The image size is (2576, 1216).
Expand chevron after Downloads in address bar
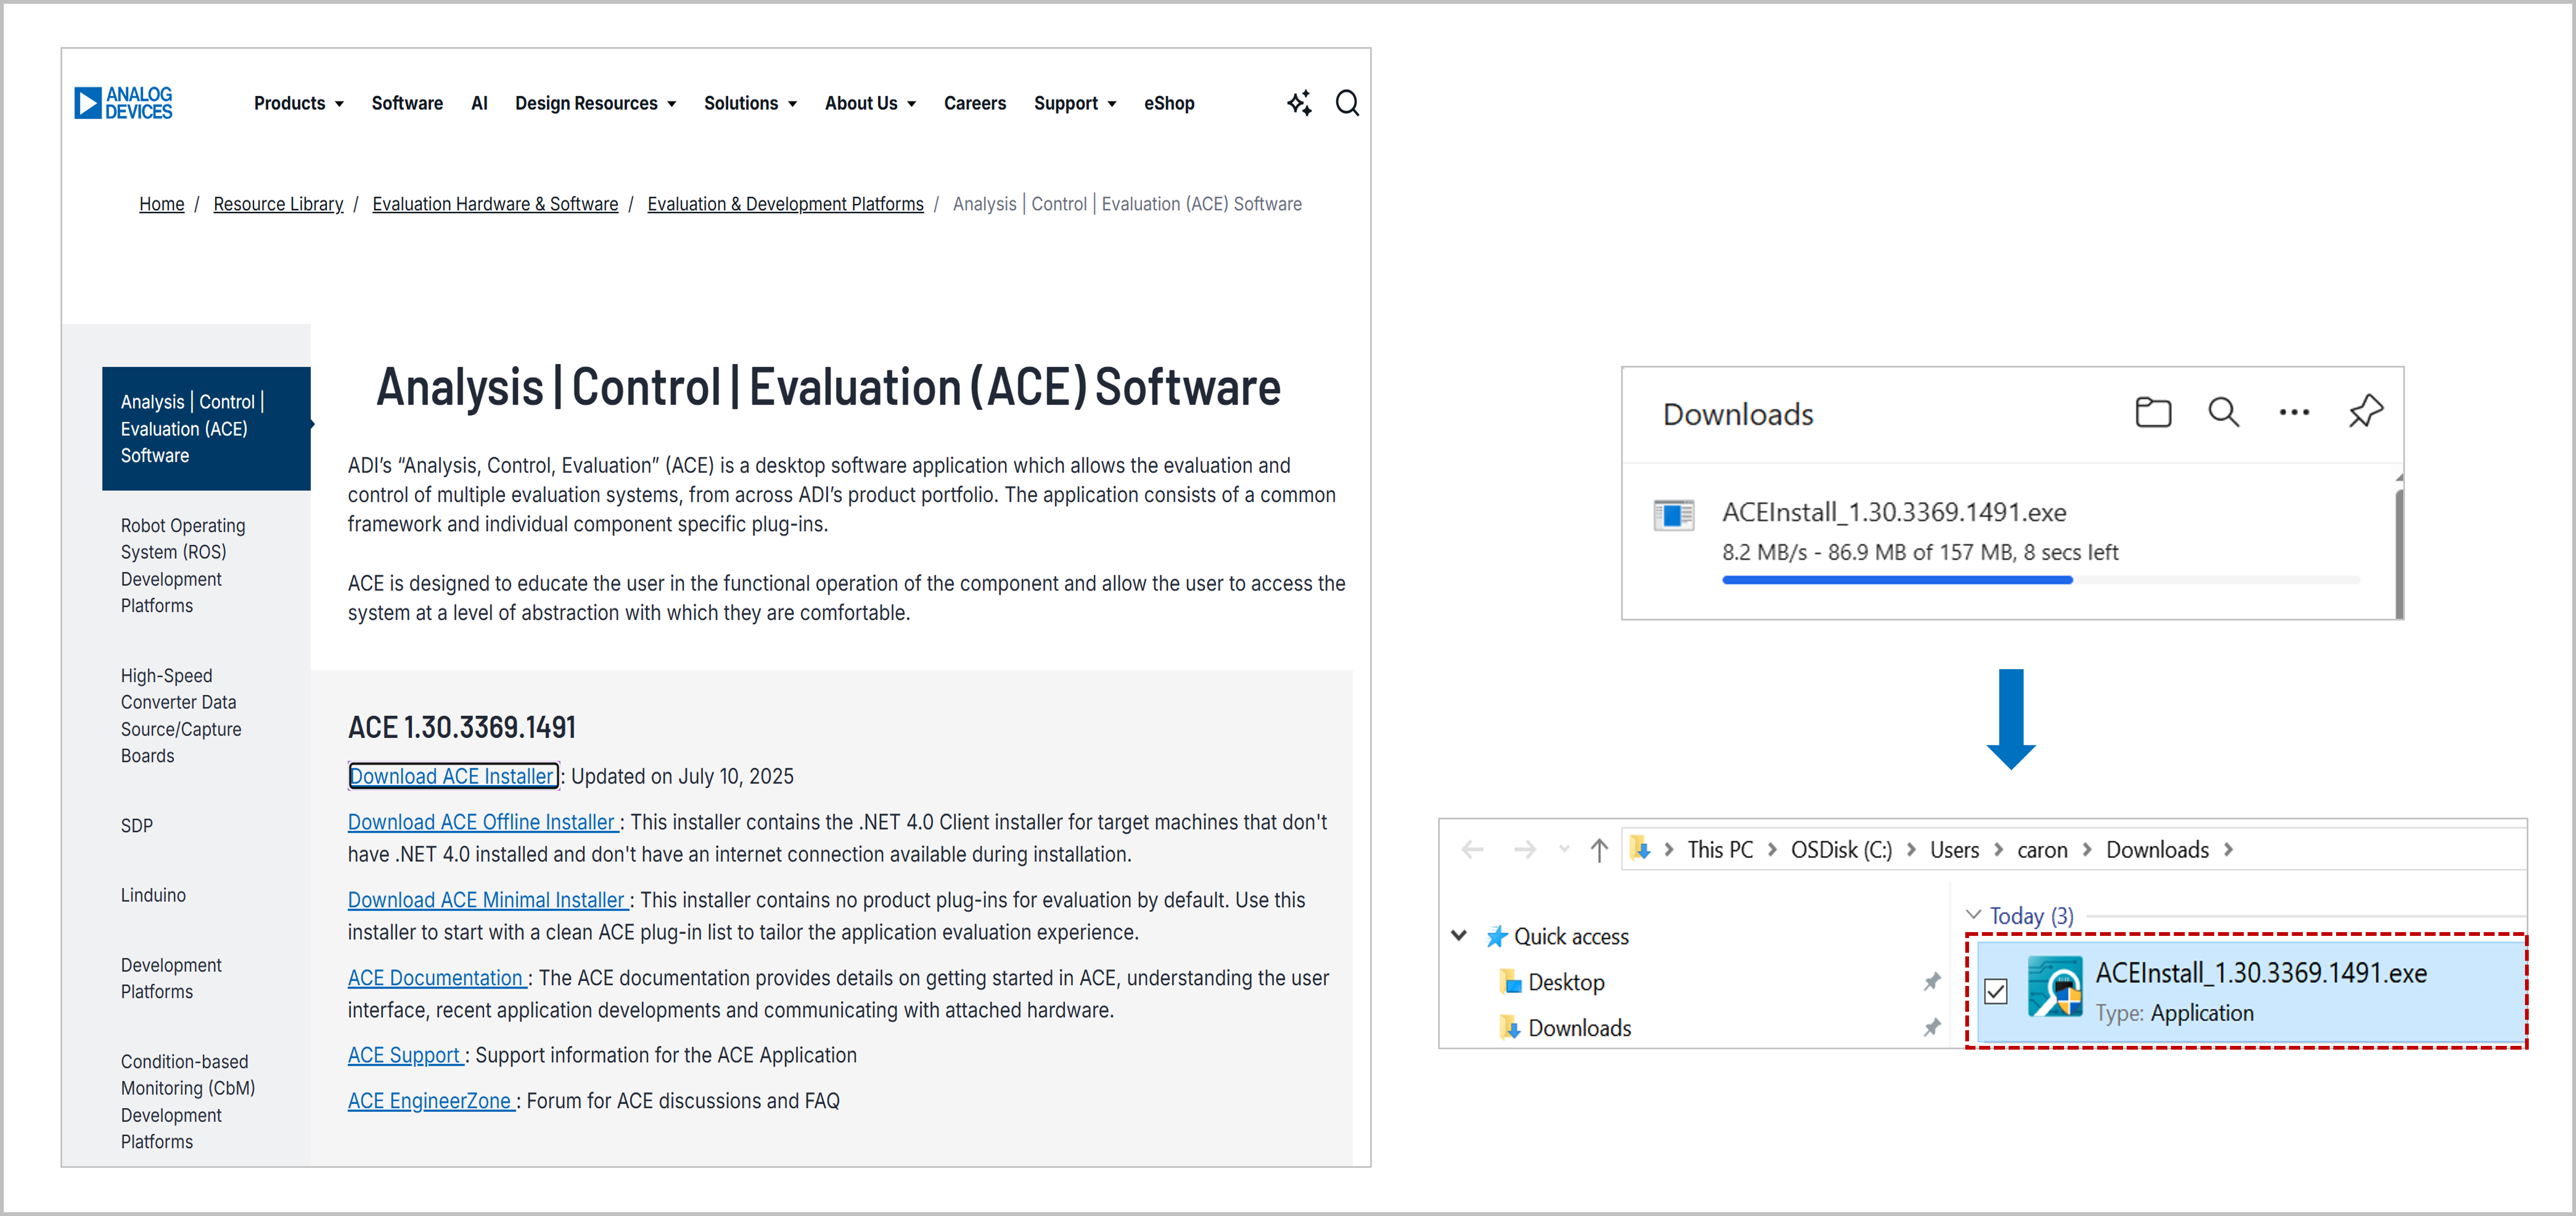point(2229,850)
